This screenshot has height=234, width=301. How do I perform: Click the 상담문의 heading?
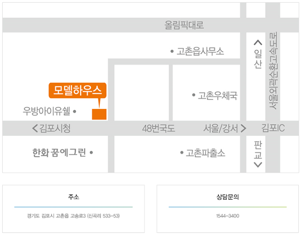[228, 197]
